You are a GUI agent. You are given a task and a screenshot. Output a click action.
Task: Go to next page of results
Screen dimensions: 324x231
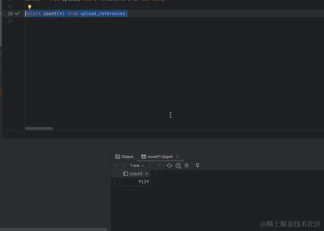tap(150, 165)
